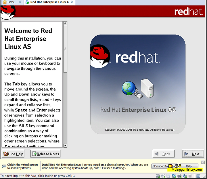Click the message log icon in status bar

[x=198, y=176]
